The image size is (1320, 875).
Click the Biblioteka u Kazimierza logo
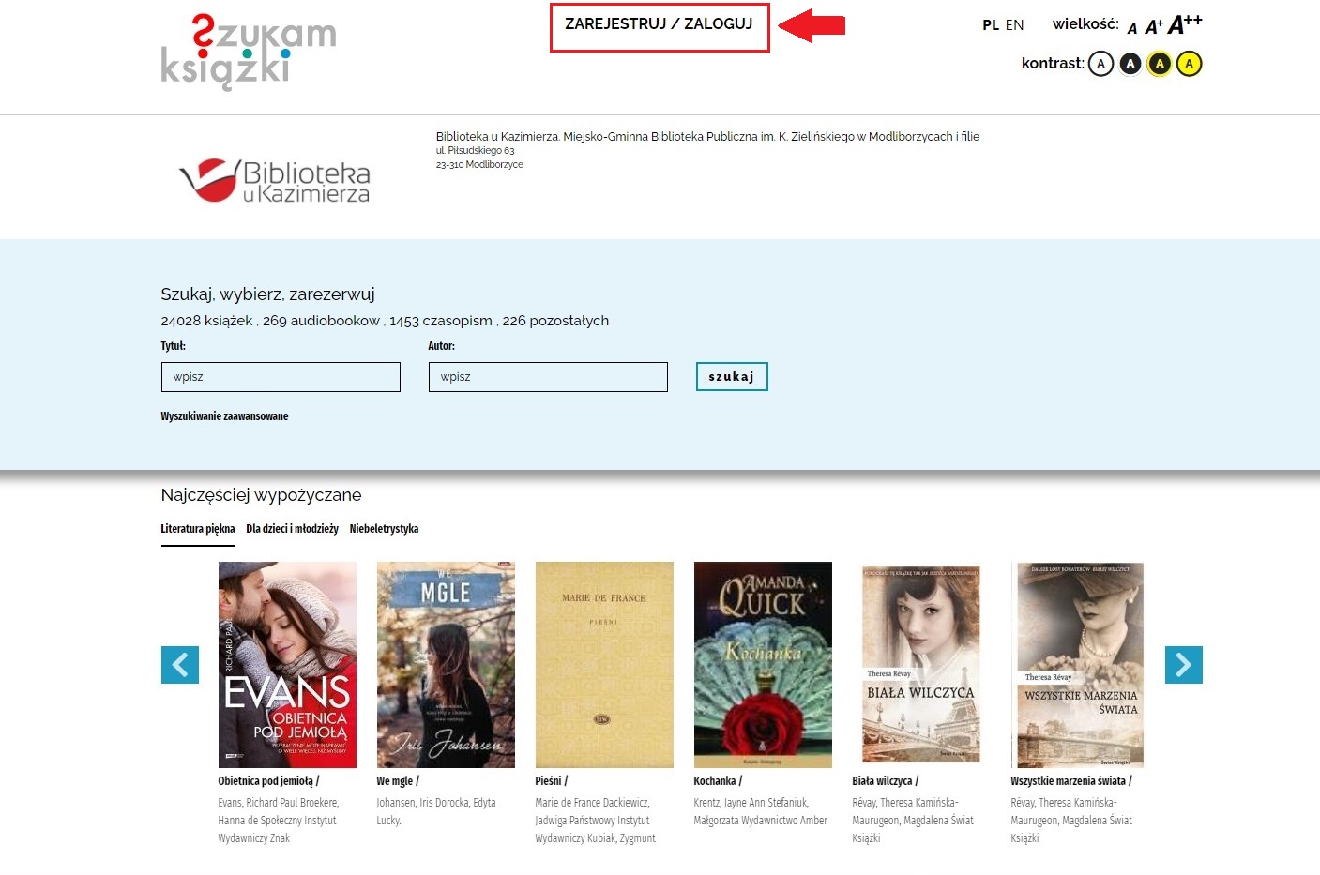point(275,180)
